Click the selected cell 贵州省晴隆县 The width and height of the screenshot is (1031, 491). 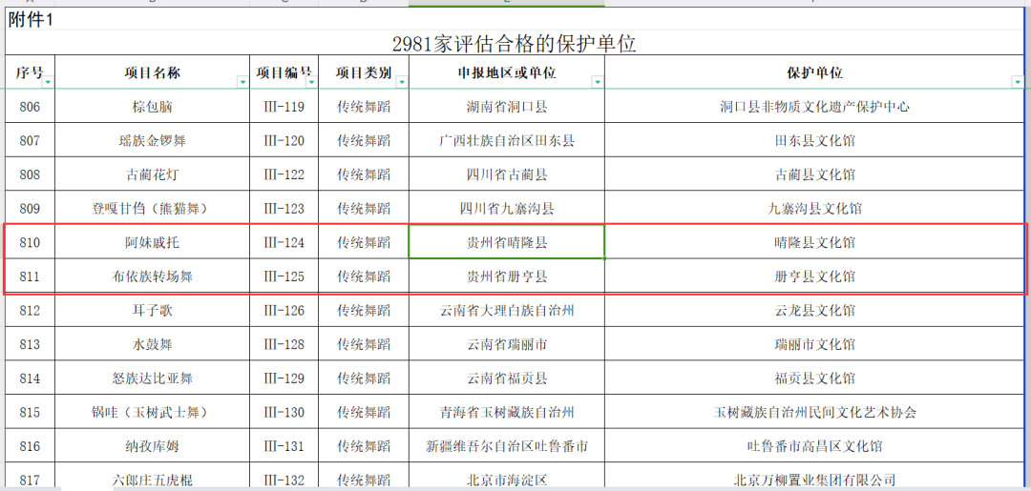(x=506, y=243)
